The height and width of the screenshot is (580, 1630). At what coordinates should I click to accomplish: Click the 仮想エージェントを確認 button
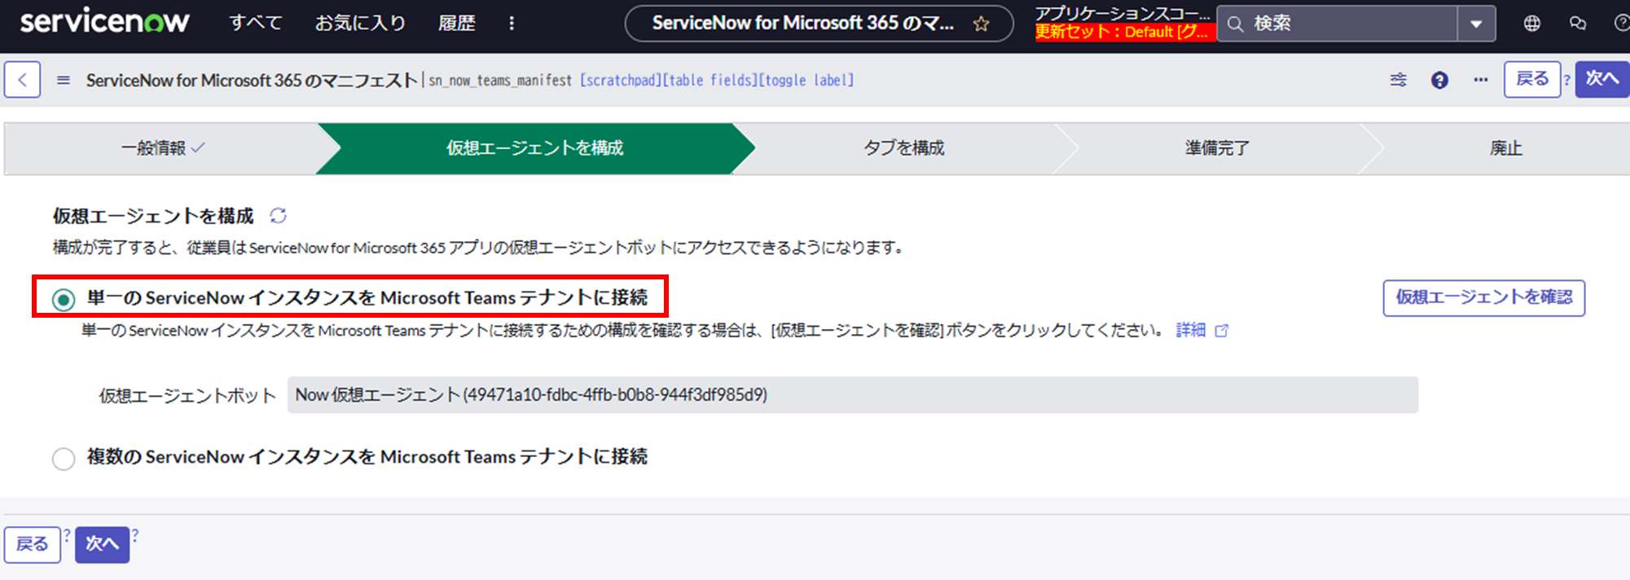[x=1483, y=297]
